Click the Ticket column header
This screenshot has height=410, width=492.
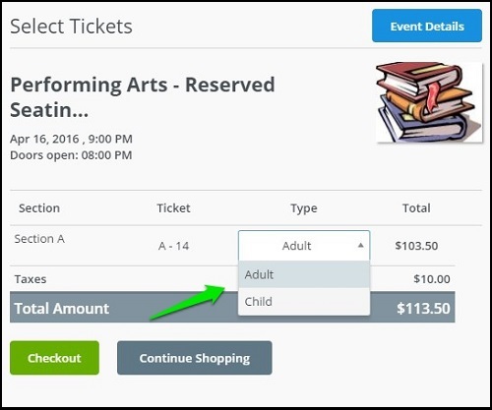(173, 208)
